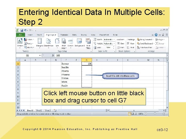Open Sheet Options dialog launcher
The height and width of the screenshot is (139, 186).
click(x=135, y=51)
